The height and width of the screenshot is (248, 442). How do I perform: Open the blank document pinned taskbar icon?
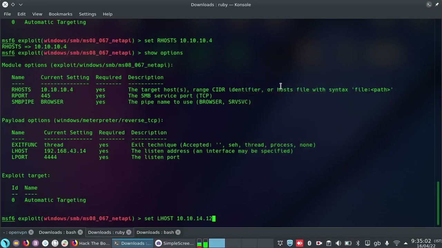coord(55,243)
